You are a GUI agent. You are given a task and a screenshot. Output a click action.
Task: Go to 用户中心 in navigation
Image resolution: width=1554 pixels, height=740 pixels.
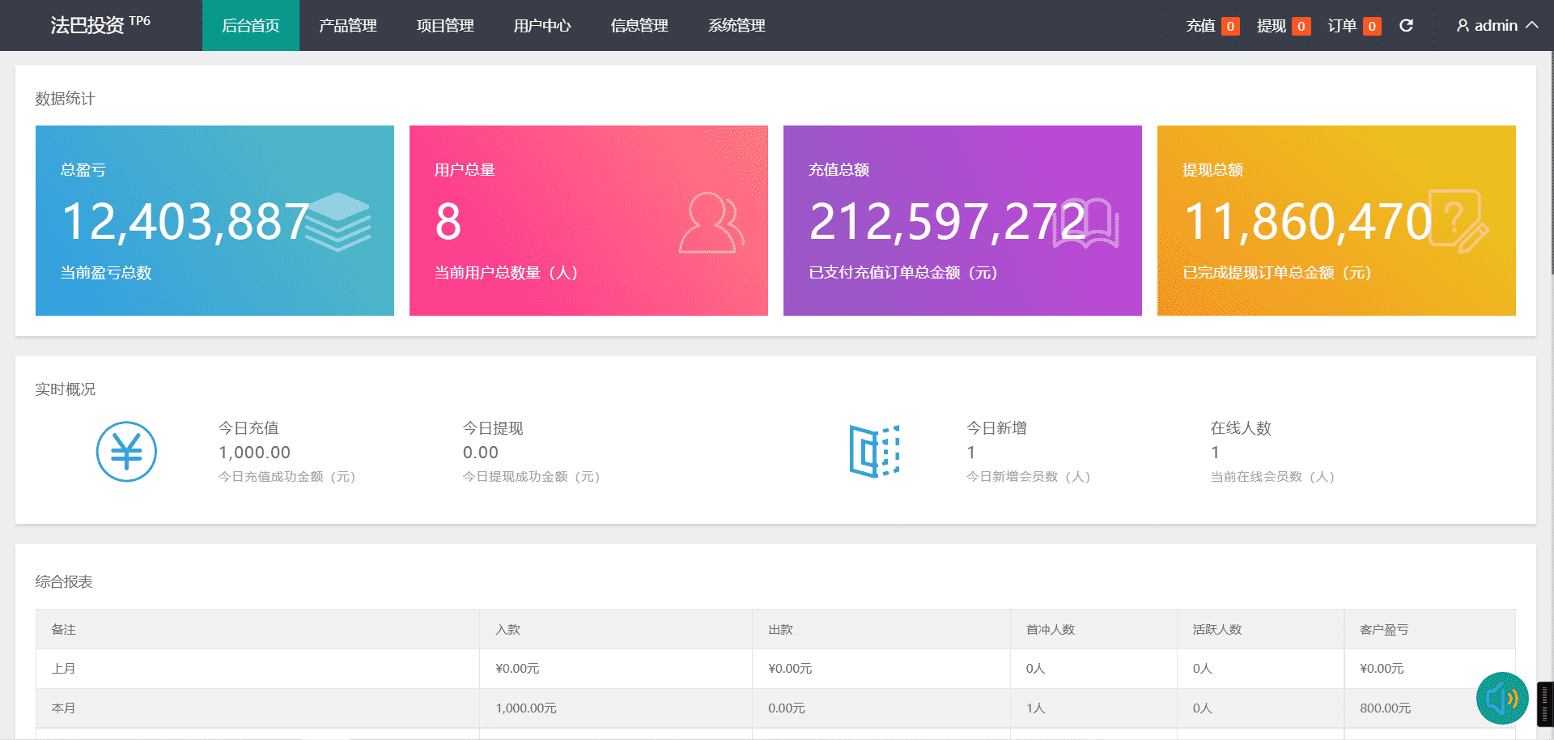point(542,26)
